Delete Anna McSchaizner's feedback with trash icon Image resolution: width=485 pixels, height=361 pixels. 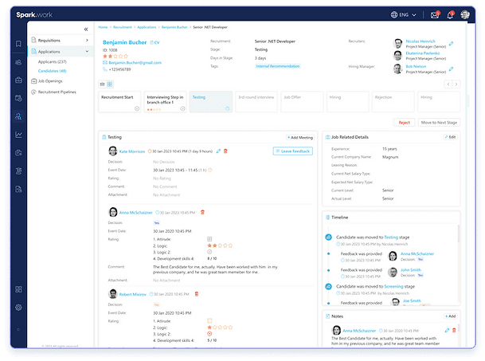(x=202, y=213)
